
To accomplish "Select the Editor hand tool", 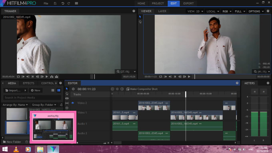I will [67, 94].
